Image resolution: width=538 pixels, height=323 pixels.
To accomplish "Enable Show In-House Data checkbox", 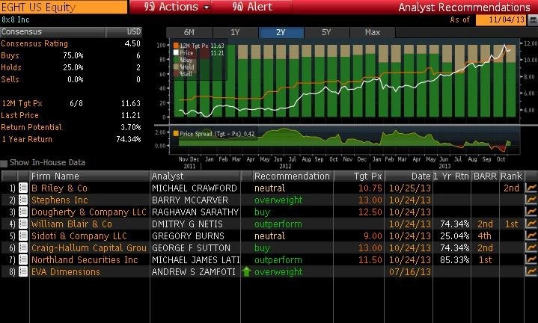I will click(4, 163).
